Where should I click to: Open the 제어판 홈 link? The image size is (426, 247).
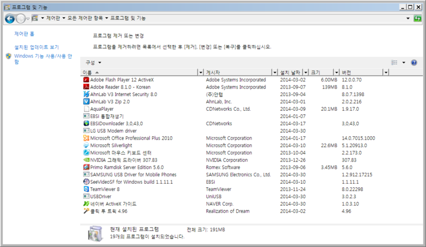coord(24,34)
